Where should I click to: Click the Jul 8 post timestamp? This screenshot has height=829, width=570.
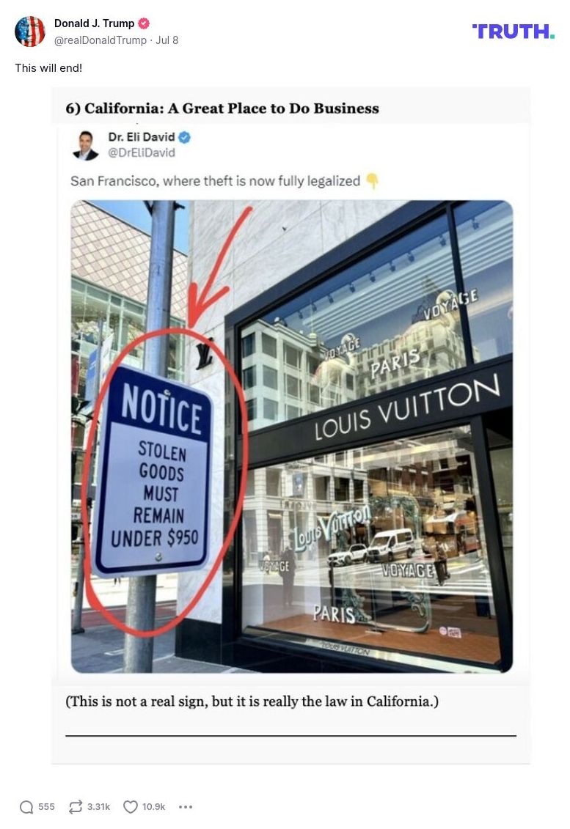coord(167,40)
